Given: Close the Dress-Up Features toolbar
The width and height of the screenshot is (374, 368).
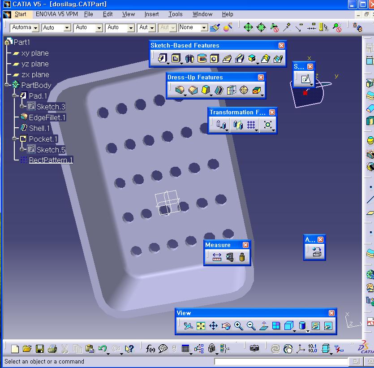Looking at the screenshot, I should point(261,77).
